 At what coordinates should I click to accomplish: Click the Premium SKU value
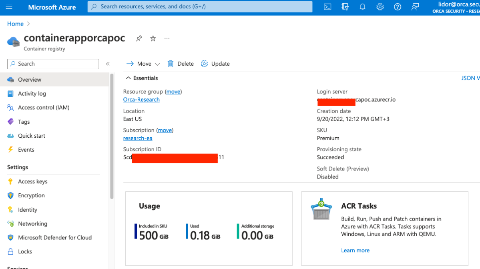point(328,138)
